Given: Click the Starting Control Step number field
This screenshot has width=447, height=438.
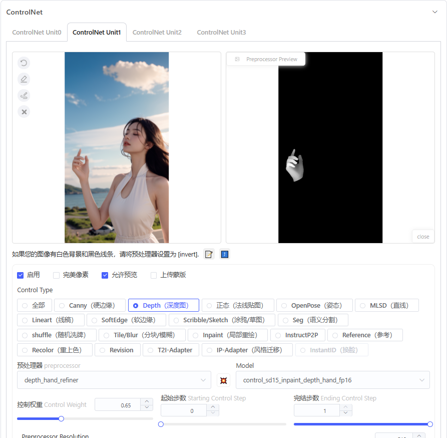Looking at the screenshot, I should [x=184, y=411].
